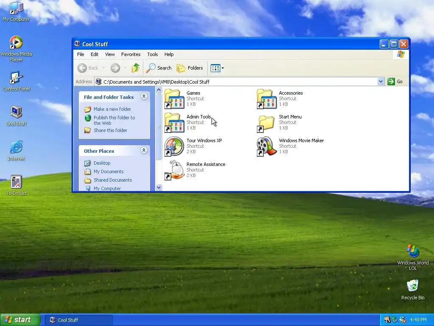This screenshot has height=326, width=434.
Task: Toggle the Folders pane button
Action: (x=190, y=68)
